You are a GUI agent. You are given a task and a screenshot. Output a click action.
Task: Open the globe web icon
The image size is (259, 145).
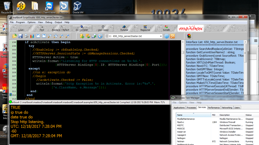coord(167,36)
